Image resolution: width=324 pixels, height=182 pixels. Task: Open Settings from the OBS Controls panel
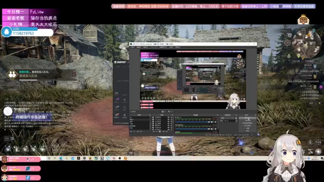tap(247, 128)
